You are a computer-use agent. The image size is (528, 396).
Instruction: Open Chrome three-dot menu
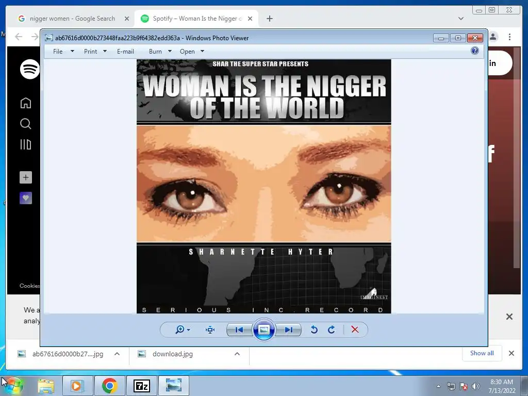509,37
